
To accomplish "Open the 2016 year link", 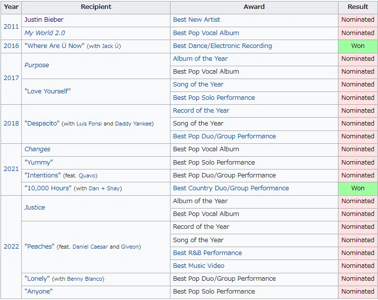I will pyautogui.click(x=11, y=46).
